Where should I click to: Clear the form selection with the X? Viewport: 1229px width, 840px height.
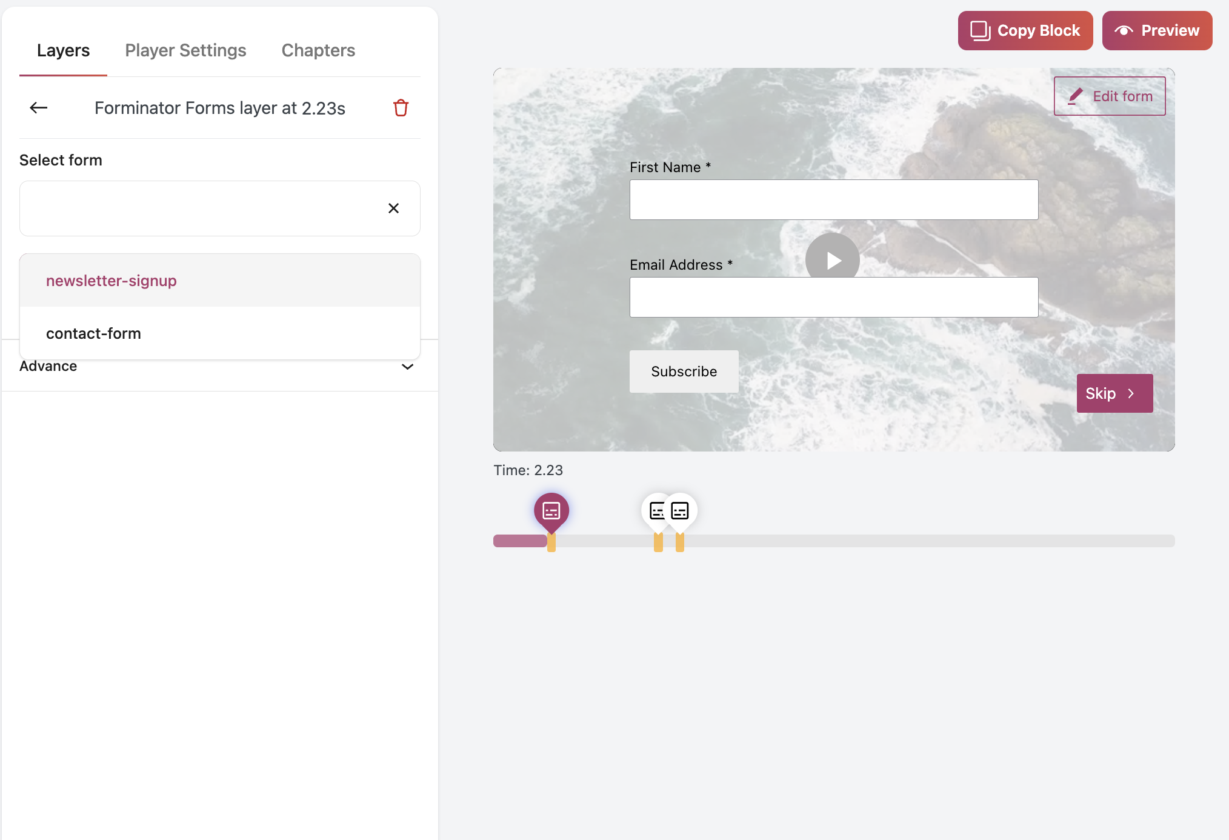pos(393,208)
